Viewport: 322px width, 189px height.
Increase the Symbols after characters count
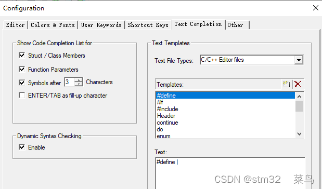click(79, 80)
